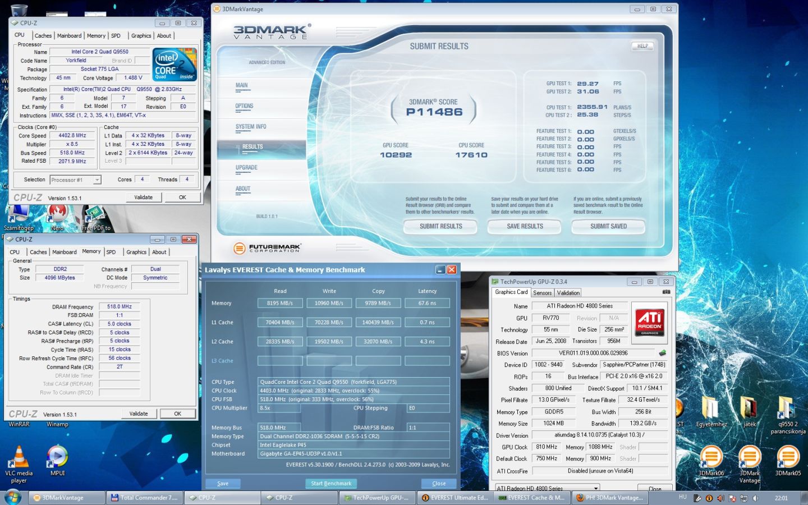Click L1 Cache Copy 140439 MB/s cell
Screen dimensions: 808x505
378,322
